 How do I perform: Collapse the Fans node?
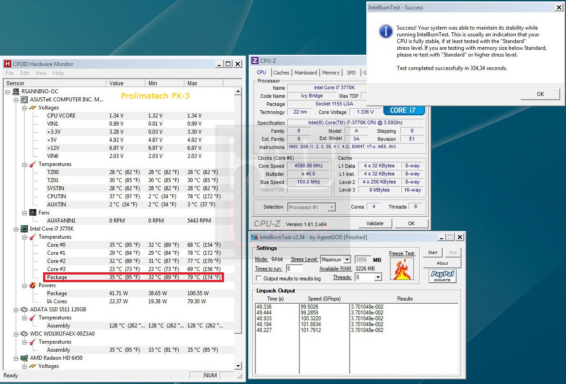25,213
